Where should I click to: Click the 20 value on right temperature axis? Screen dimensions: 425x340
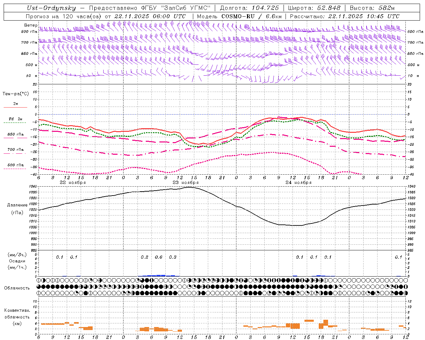tap(409, 84)
